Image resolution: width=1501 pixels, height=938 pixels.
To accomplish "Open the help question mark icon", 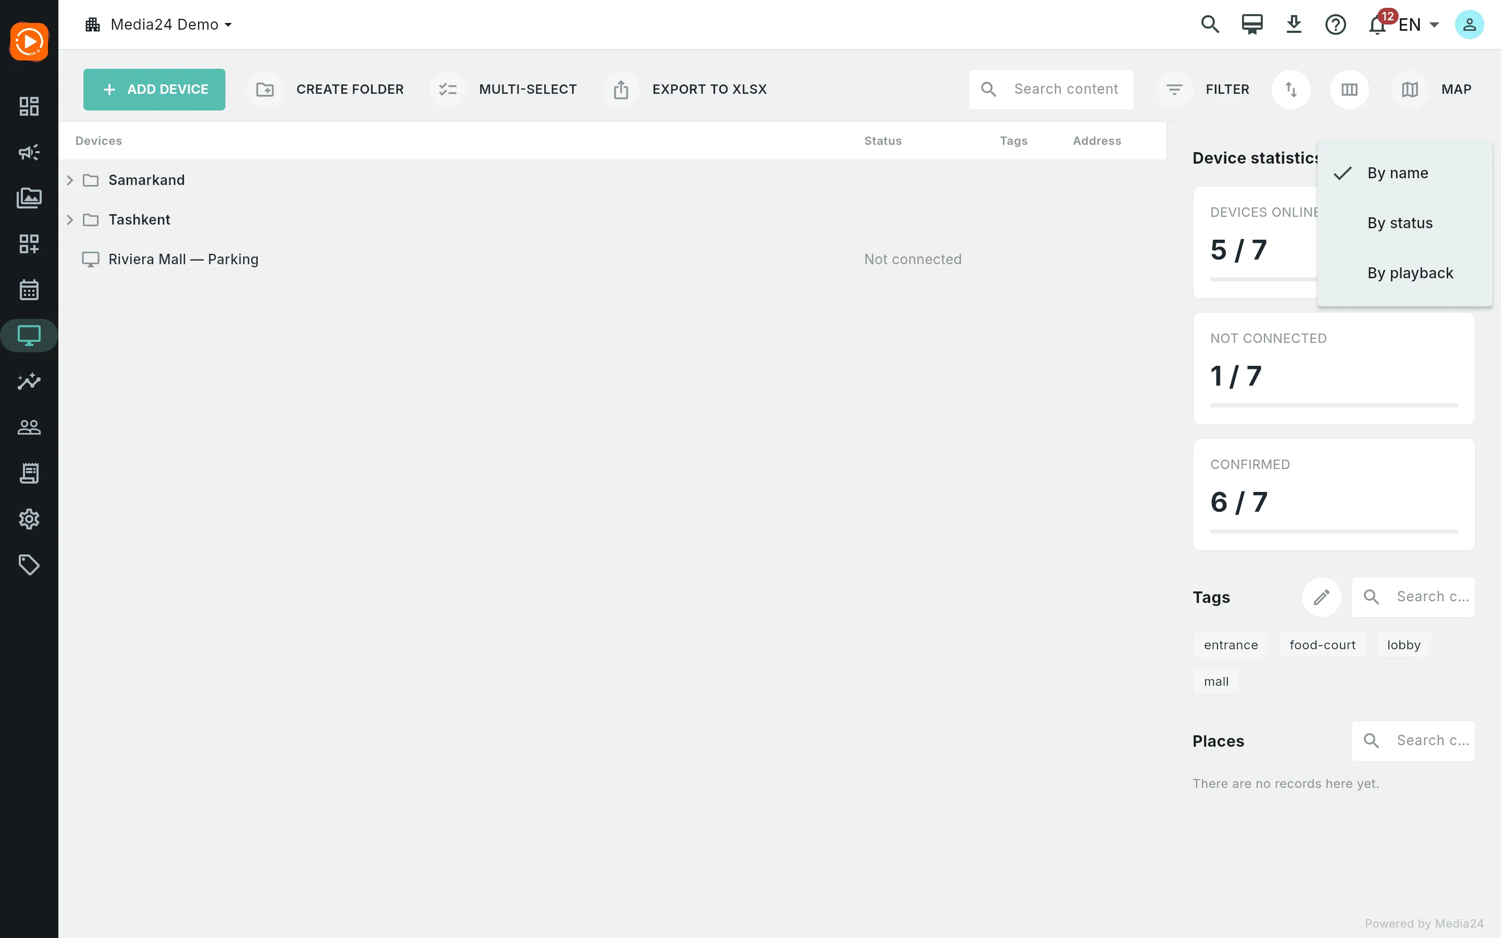I will (x=1335, y=25).
